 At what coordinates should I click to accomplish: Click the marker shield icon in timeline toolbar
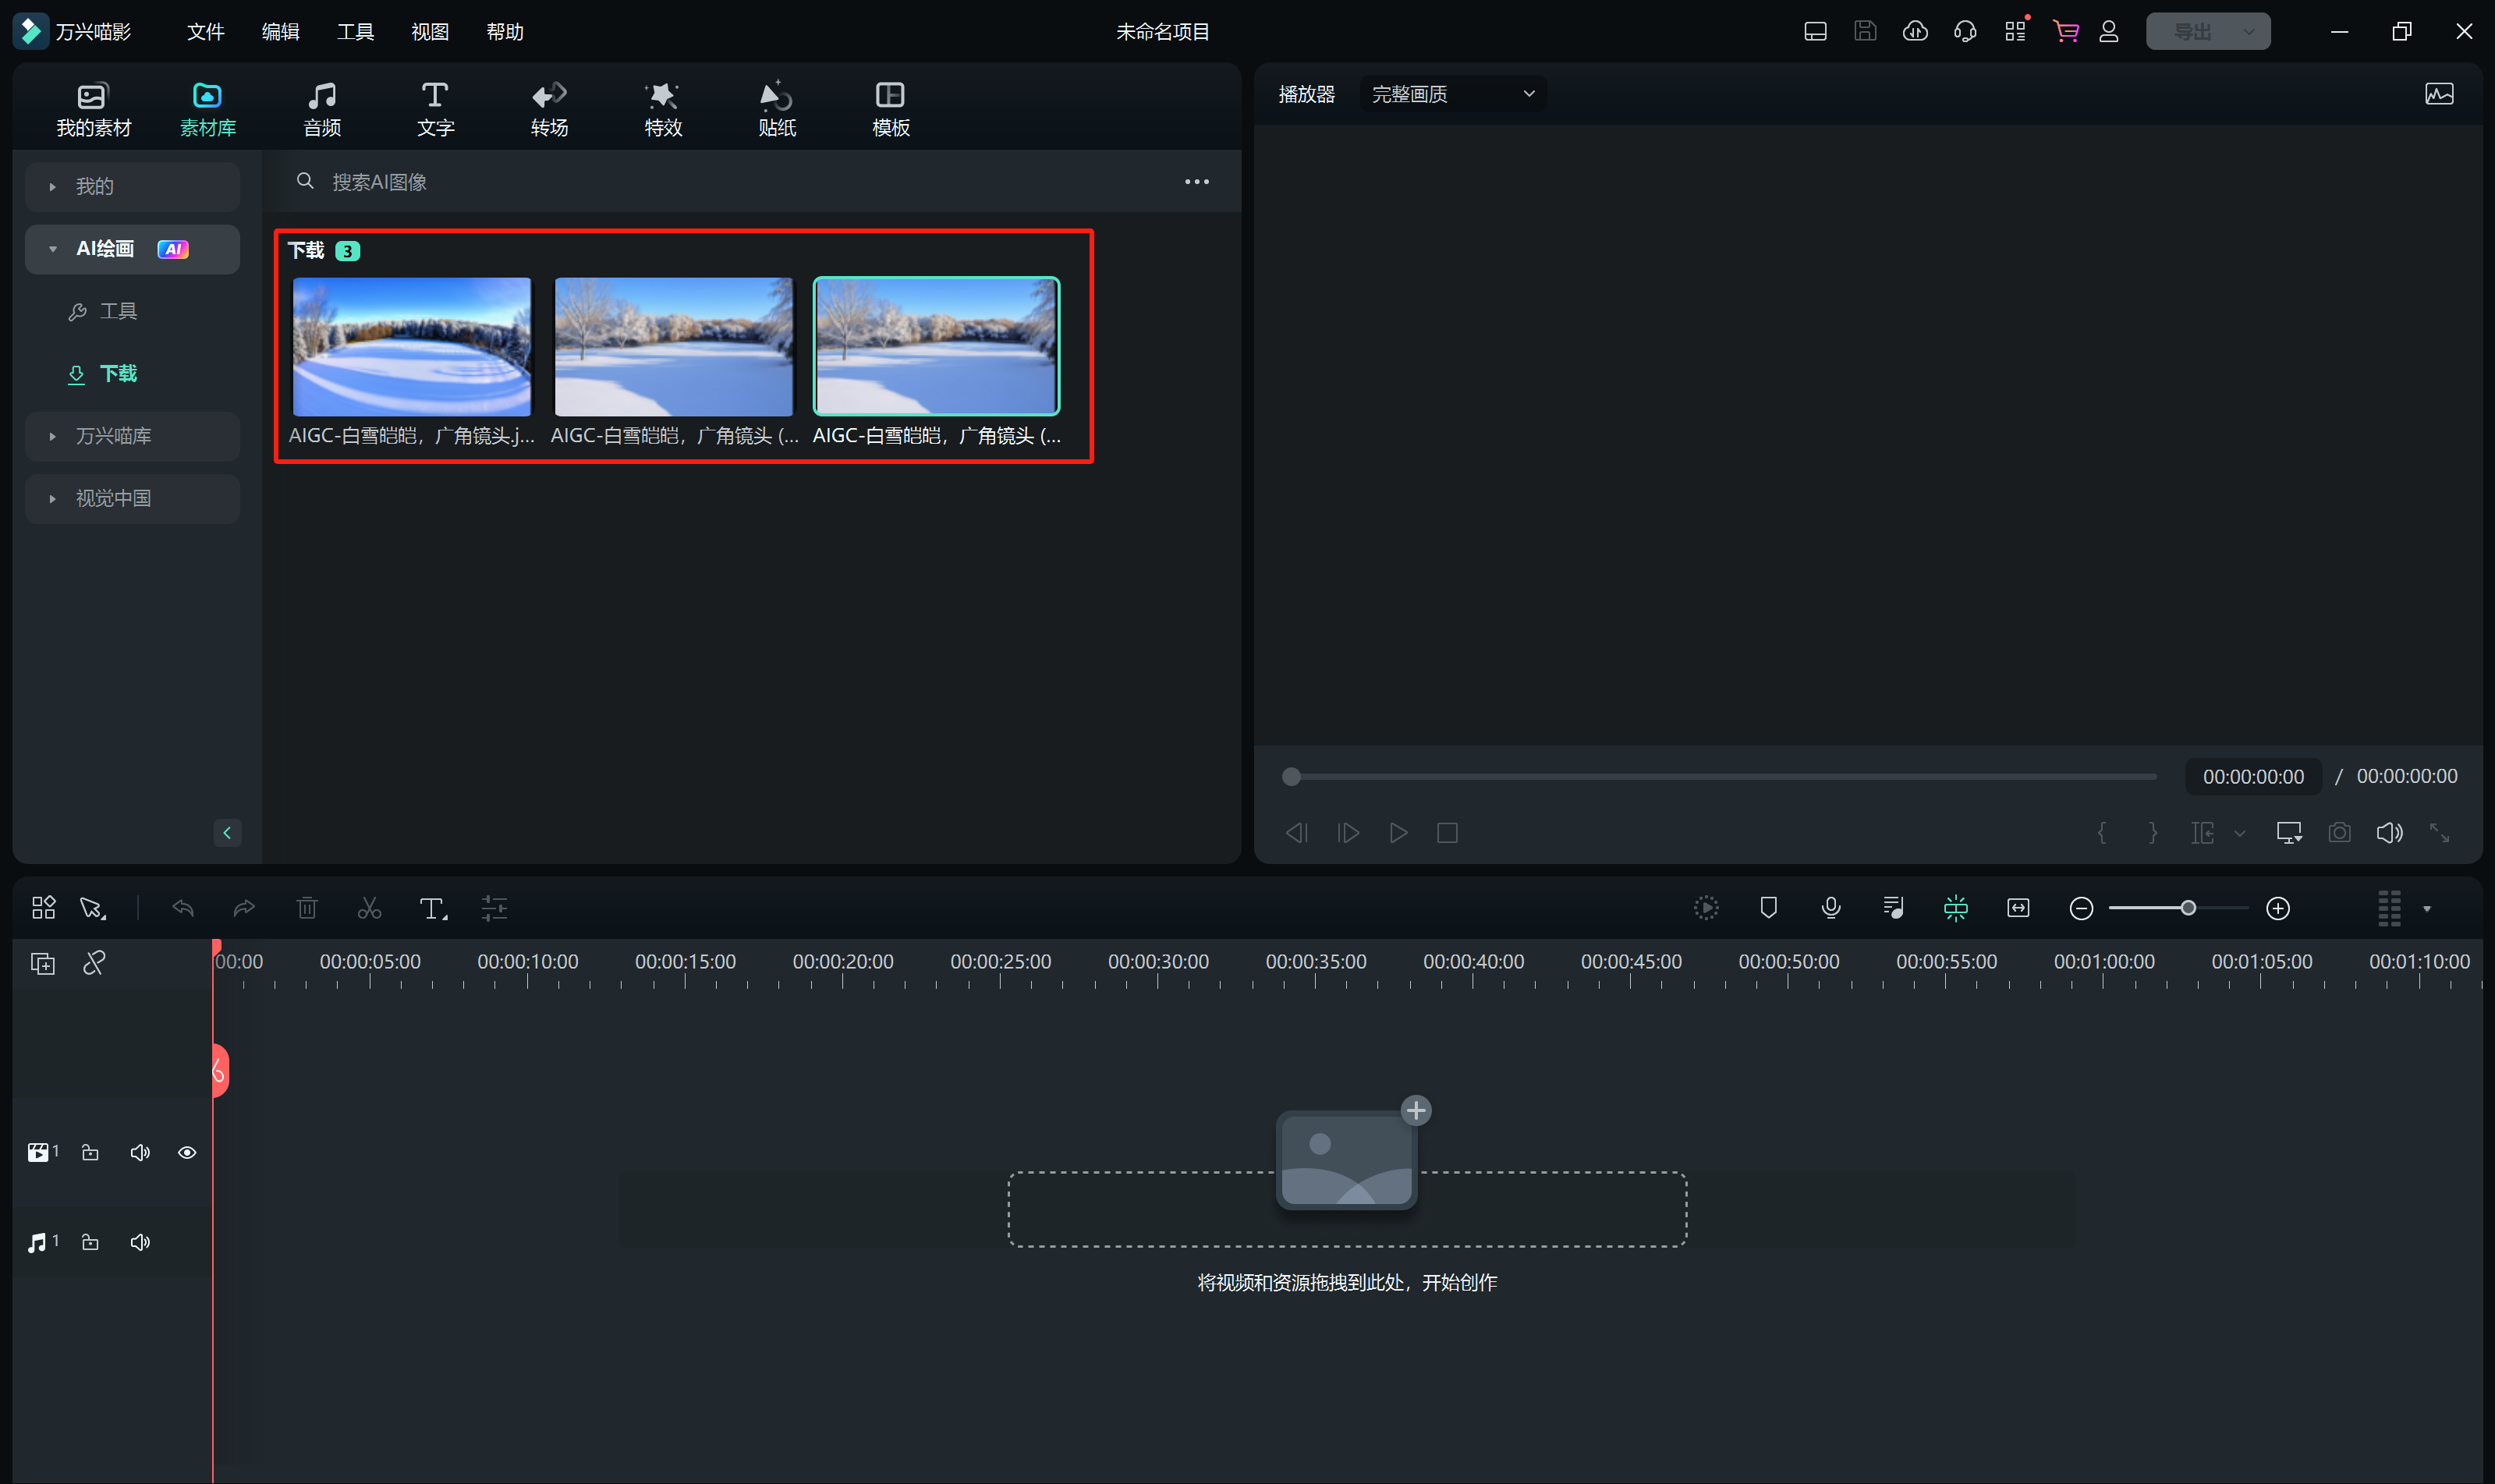(1768, 907)
